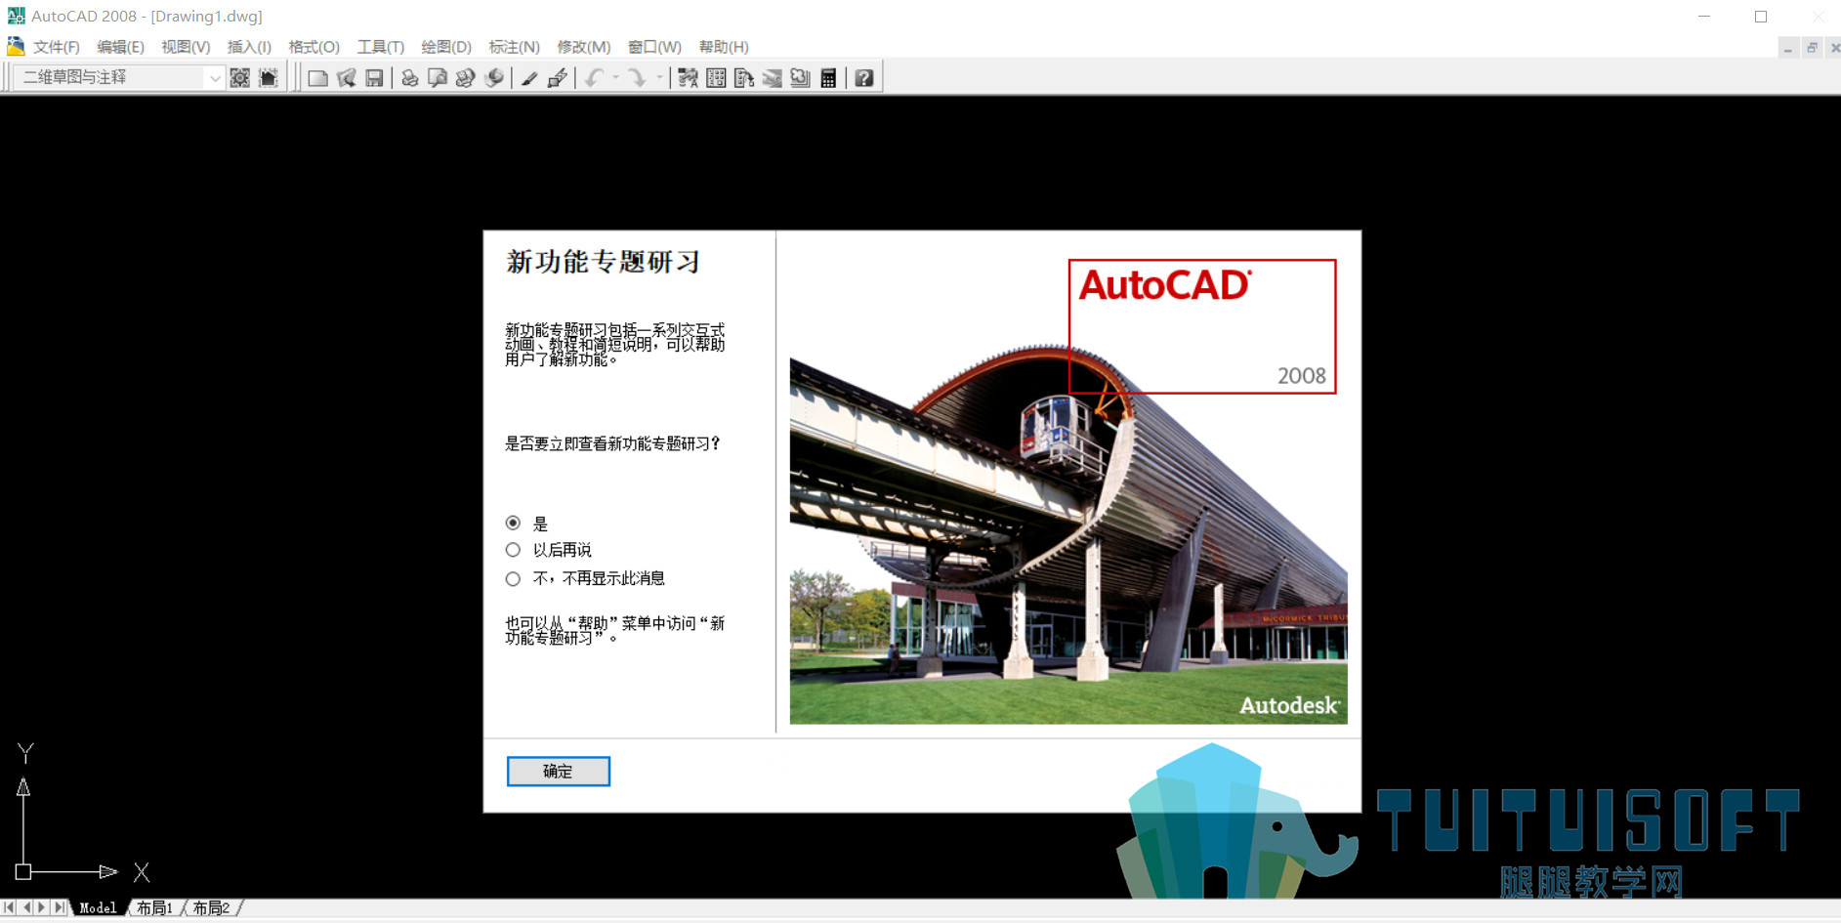
Task: Open the Block Editor icon
Action: (x=558, y=78)
